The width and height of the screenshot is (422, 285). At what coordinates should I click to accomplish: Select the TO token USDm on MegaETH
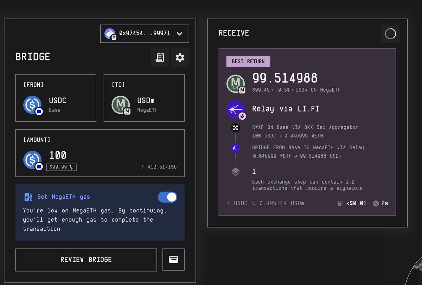(144, 98)
